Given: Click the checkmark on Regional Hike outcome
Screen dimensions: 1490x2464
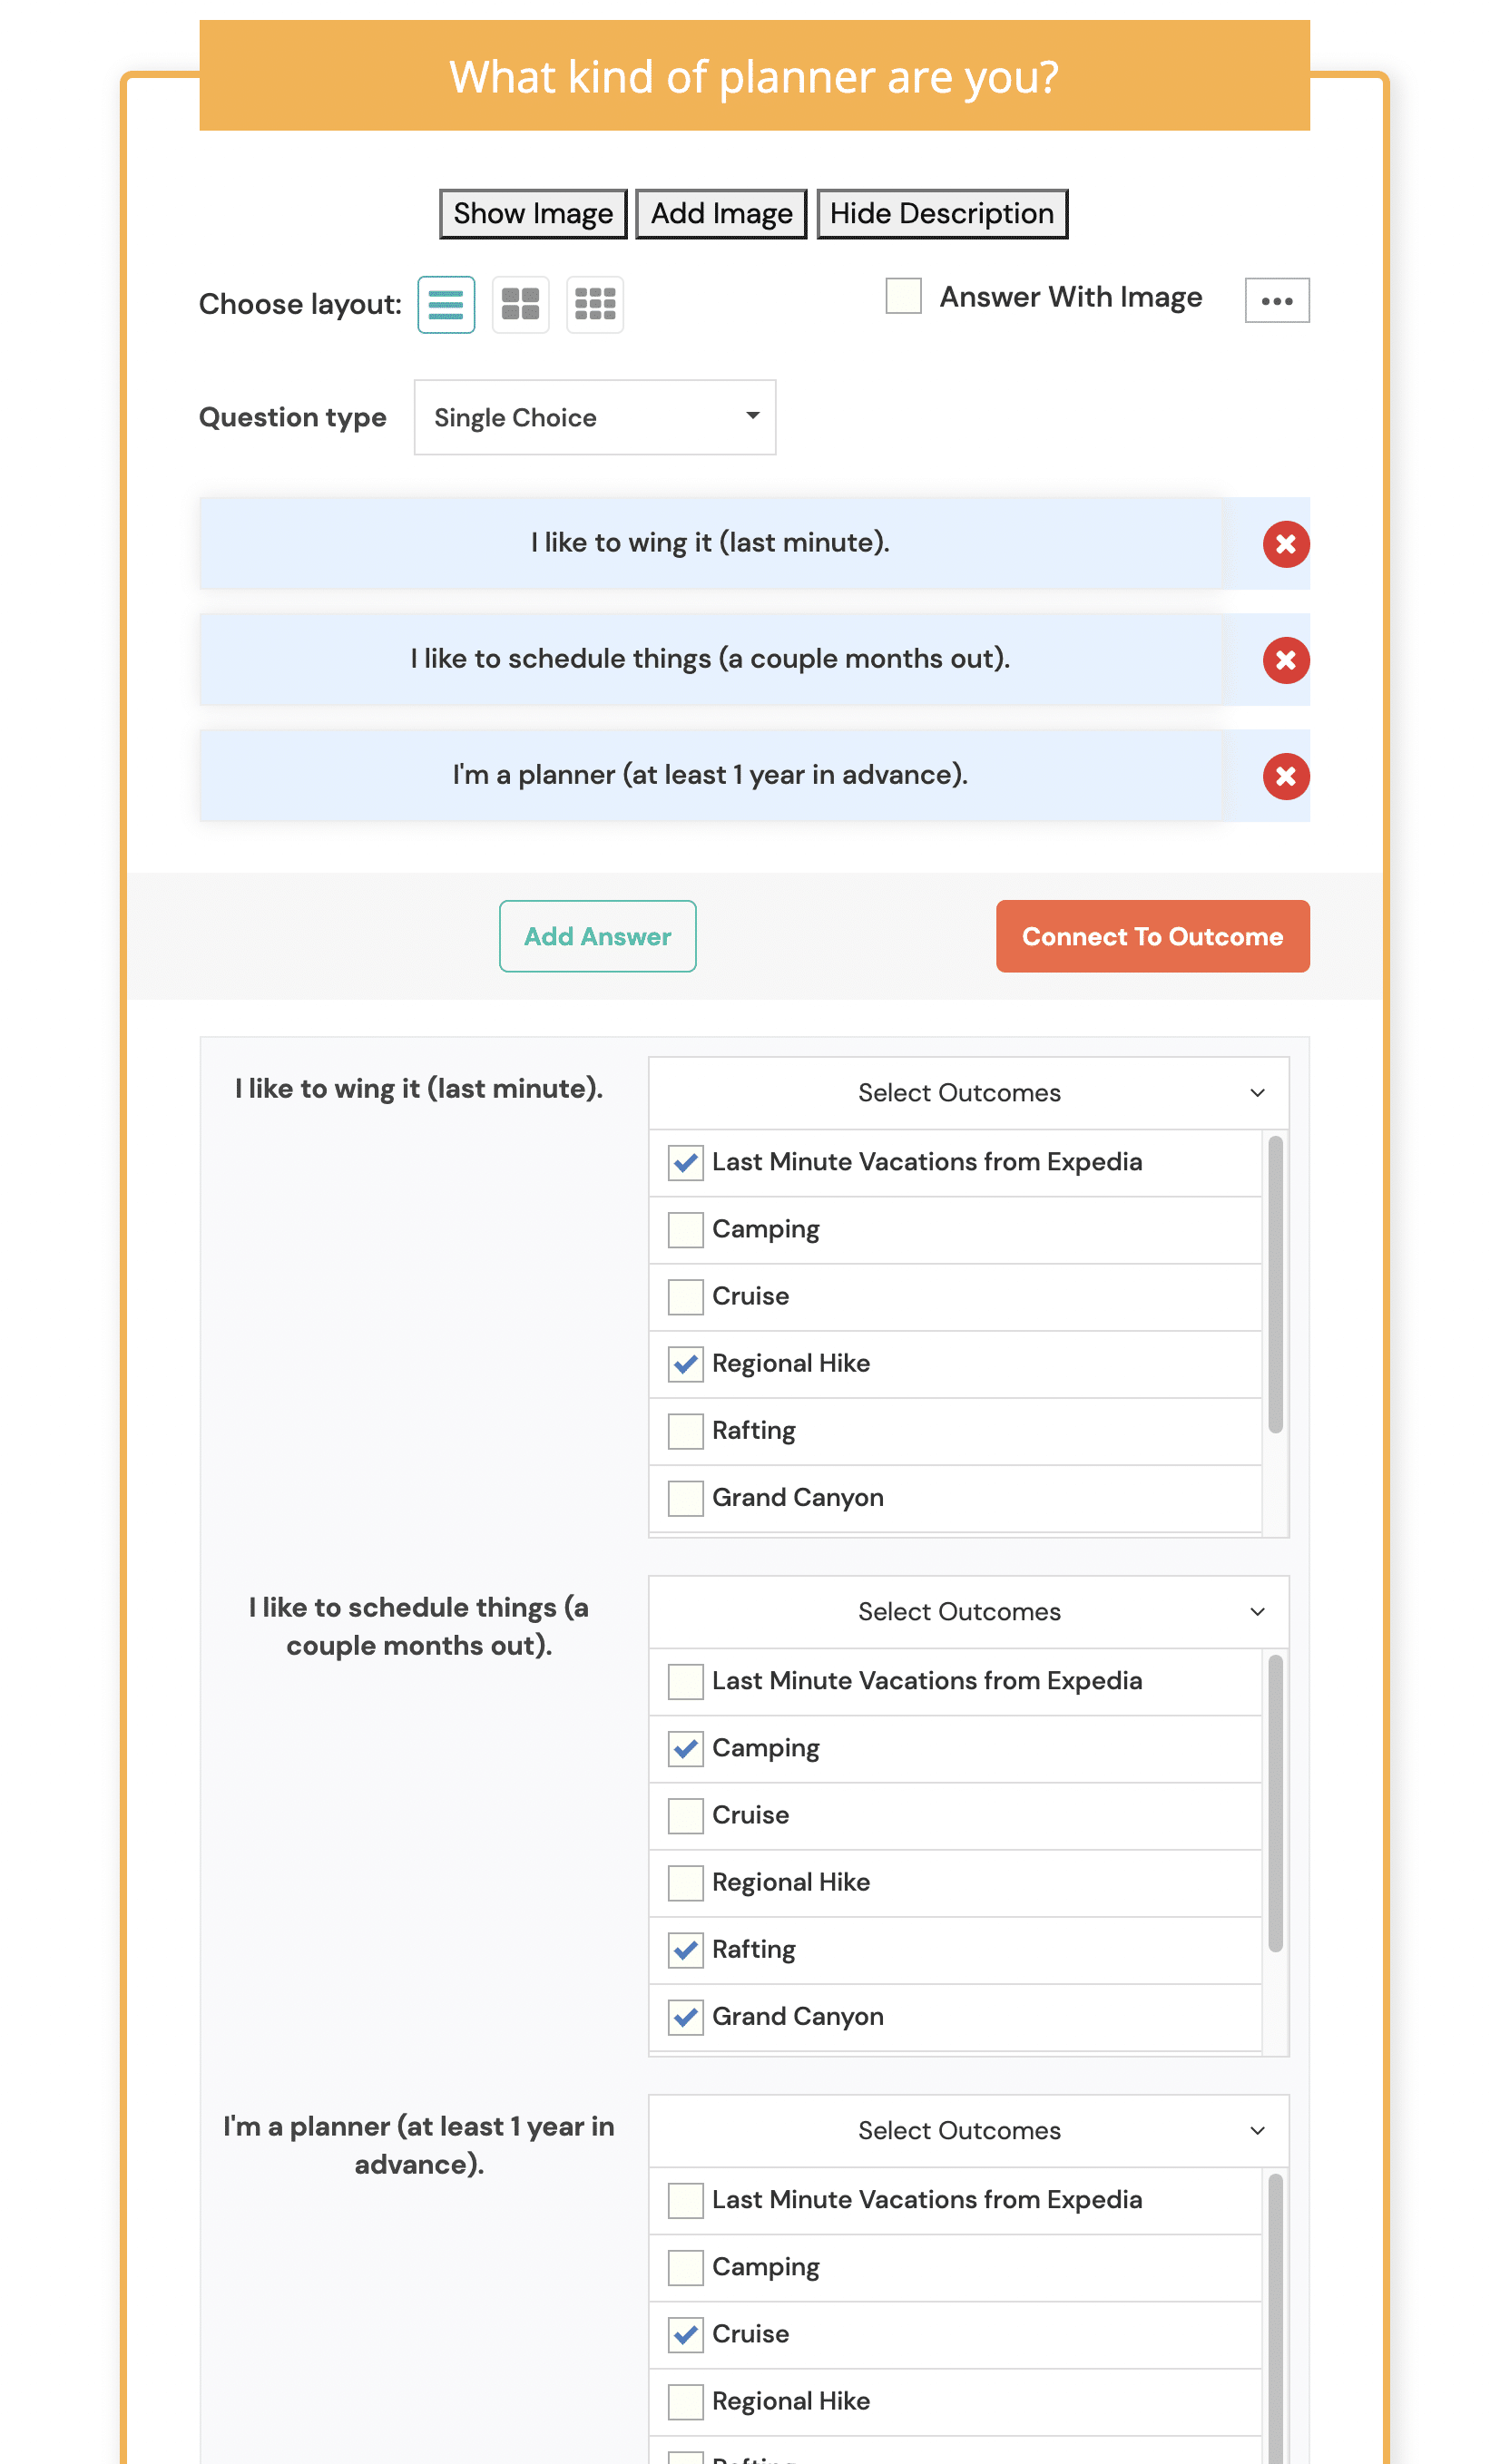Looking at the screenshot, I should point(685,1363).
